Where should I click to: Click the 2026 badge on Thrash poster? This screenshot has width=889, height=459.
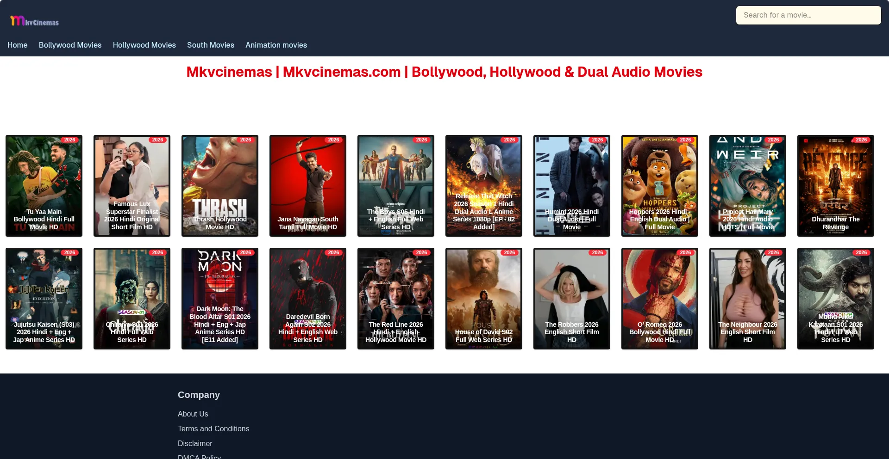pos(245,140)
